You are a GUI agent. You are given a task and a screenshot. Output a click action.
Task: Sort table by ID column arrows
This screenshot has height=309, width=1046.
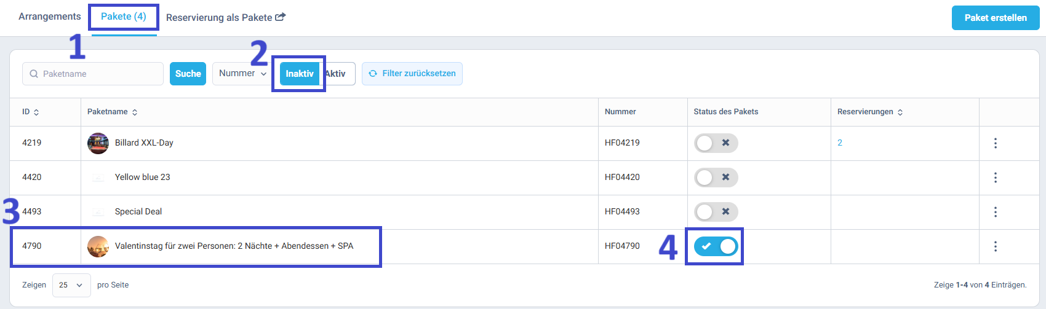[36, 112]
